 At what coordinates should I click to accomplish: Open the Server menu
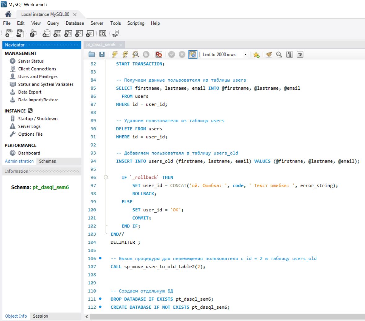click(x=97, y=23)
